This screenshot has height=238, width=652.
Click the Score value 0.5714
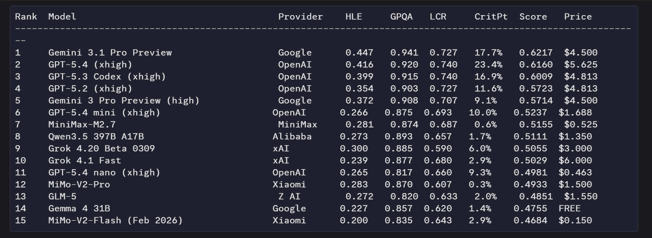click(x=536, y=100)
